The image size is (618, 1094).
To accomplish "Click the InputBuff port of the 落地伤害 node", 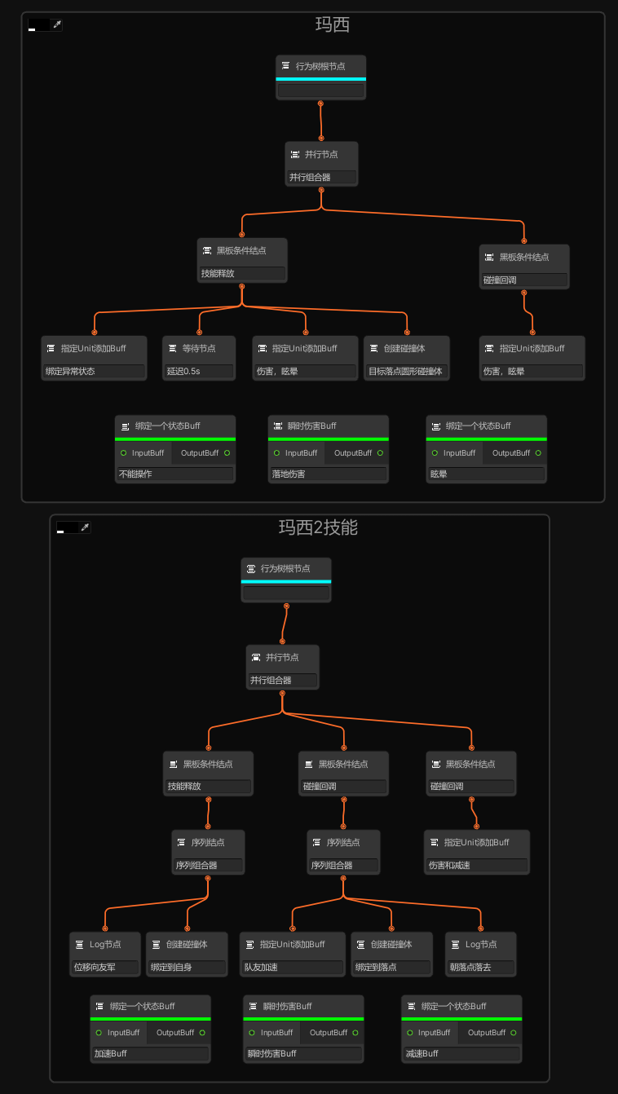I will point(276,453).
